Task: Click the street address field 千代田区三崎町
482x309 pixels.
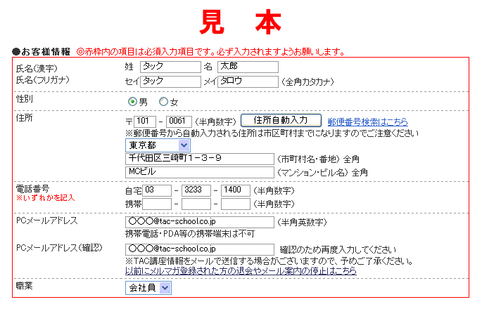Action: click(199, 159)
